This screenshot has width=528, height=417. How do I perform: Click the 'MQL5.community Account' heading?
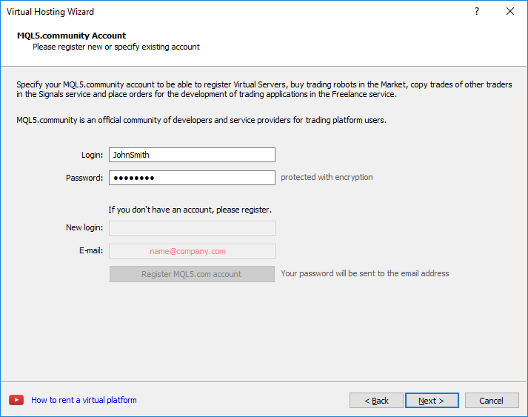[71, 36]
